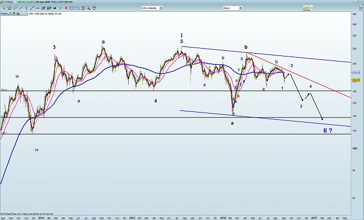
Task: Click the Precio panel label
Action: point(4,13)
